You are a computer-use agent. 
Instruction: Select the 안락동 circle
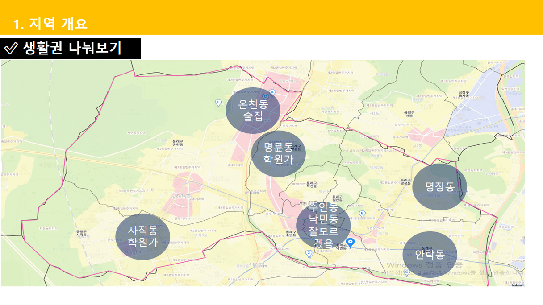(430, 255)
